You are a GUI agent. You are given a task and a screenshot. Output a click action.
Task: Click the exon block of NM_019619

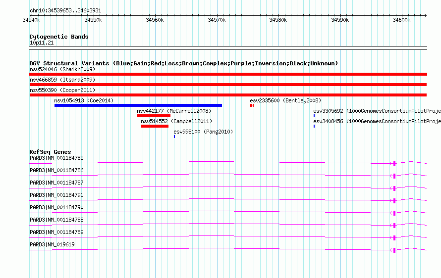(x=394, y=250)
